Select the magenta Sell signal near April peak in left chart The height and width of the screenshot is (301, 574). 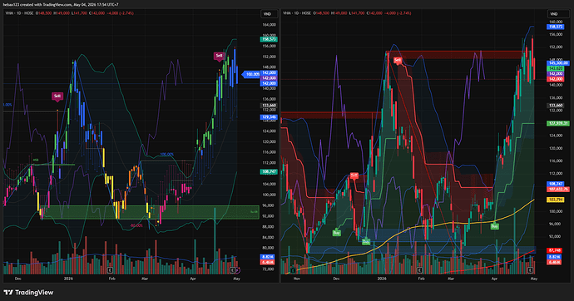click(x=219, y=56)
